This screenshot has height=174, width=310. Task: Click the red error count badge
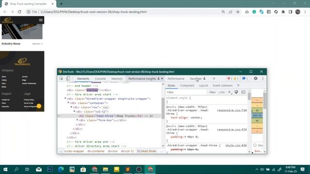coord(230,78)
